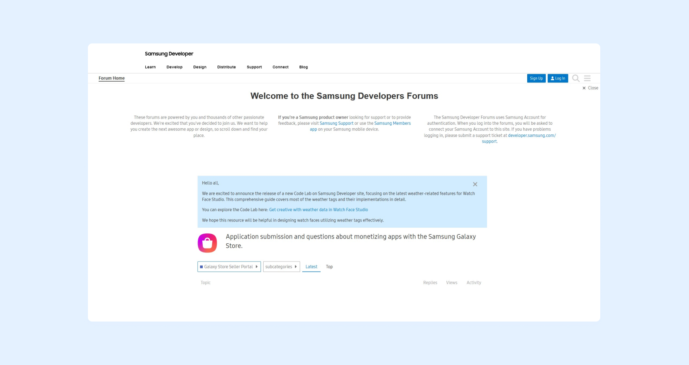Sort topics by Replies column
Screen dimensions: 689x365
pyautogui.click(x=430, y=282)
